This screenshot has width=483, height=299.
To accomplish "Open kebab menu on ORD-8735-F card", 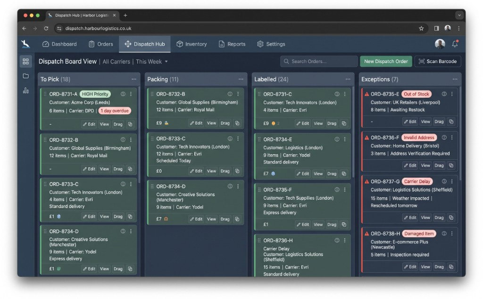I will (345, 189).
